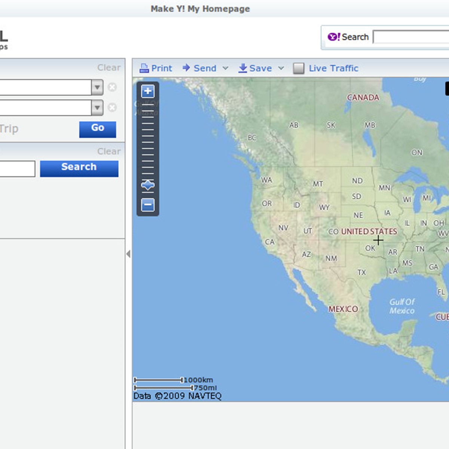Viewport: 449px width, 449px height.
Task: Collapse the left panel with arrow handle
Action: 128,254
